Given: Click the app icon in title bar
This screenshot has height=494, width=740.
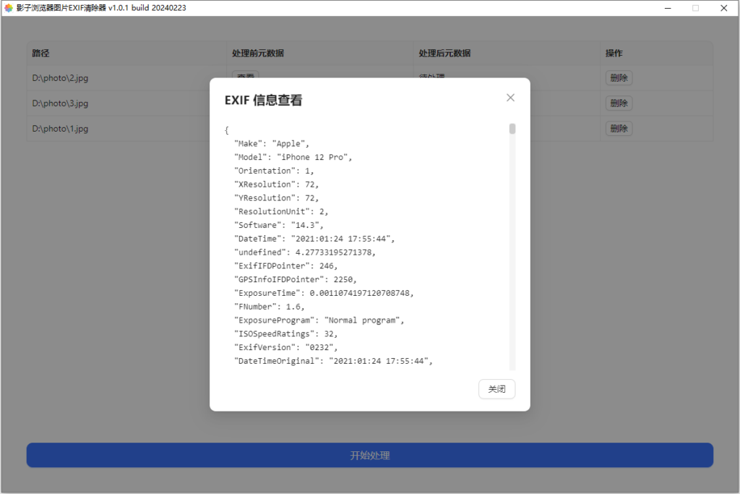Looking at the screenshot, I should pyautogui.click(x=9, y=8).
